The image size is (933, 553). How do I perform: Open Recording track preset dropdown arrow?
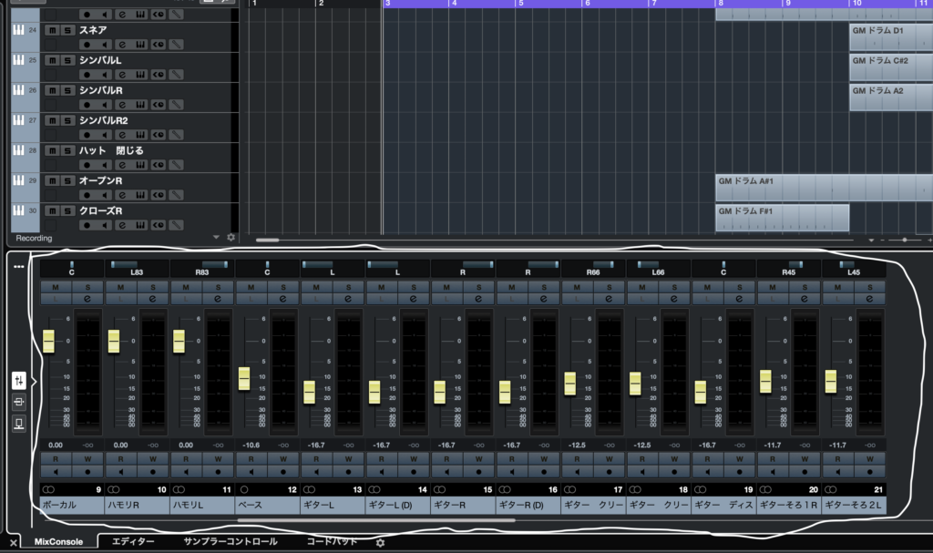pos(216,237)
